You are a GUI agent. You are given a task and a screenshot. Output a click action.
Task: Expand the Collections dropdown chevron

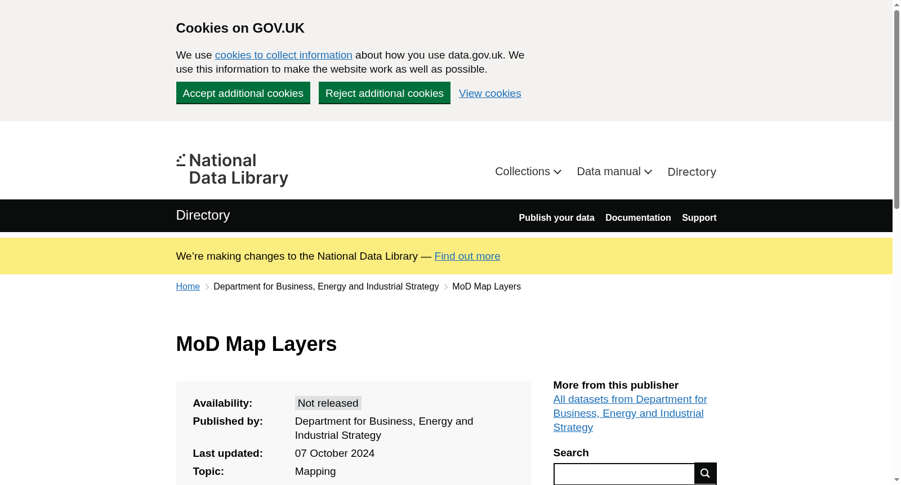557,172
